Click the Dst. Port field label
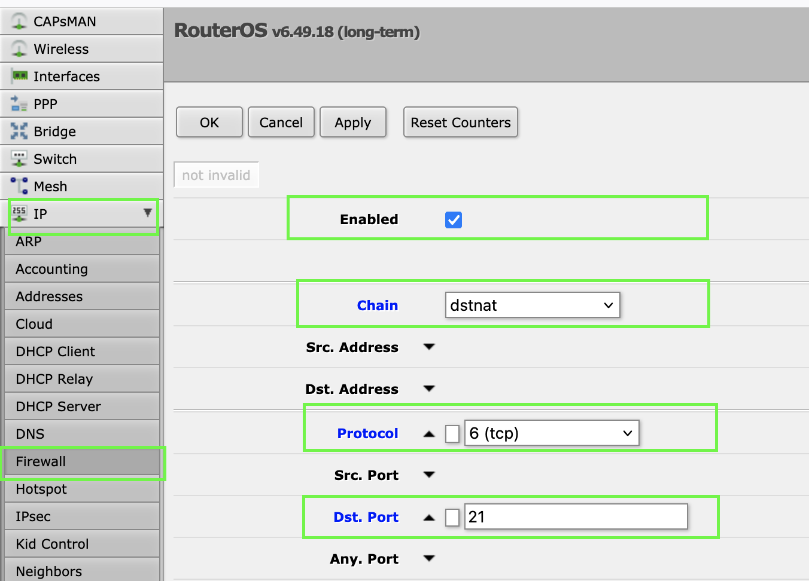The image size is (809, 581). (x=366, y=517)
